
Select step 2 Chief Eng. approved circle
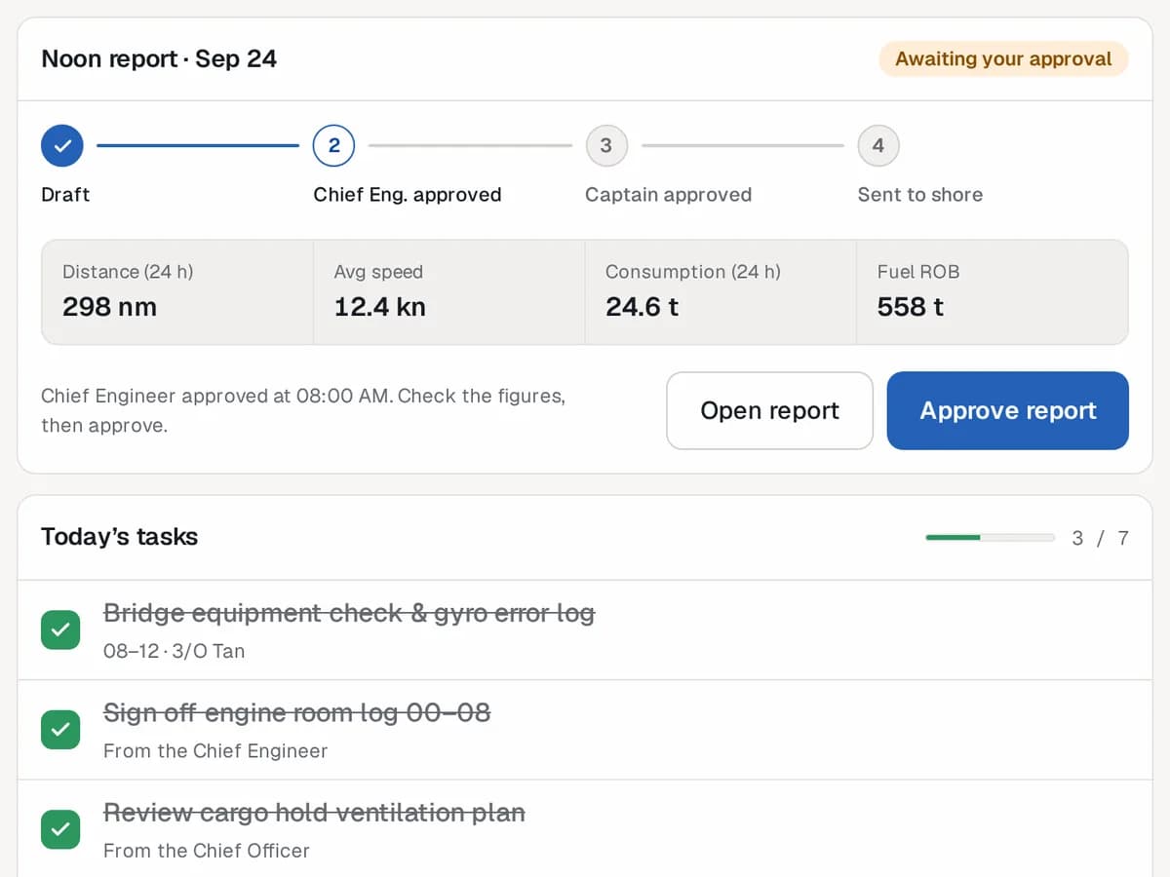(333, 146)
